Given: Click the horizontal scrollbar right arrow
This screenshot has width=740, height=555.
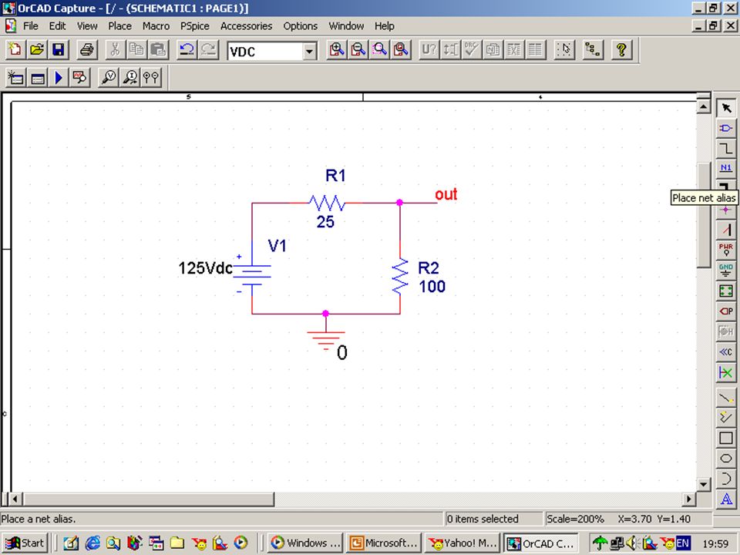Looking at the screenshot, I should point(689,499).
